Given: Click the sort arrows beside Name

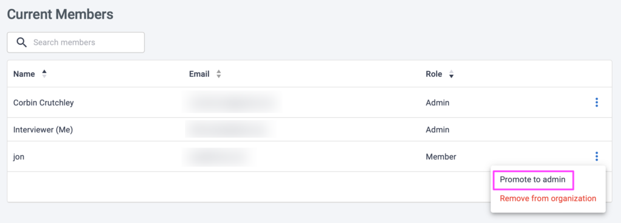Looking at the screenshot, I should [44, 74].
